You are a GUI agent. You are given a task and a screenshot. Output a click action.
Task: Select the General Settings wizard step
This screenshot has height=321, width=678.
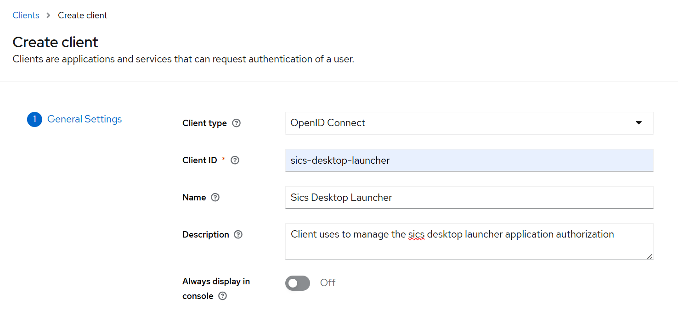pyautogui.click(x=85, y=119)
